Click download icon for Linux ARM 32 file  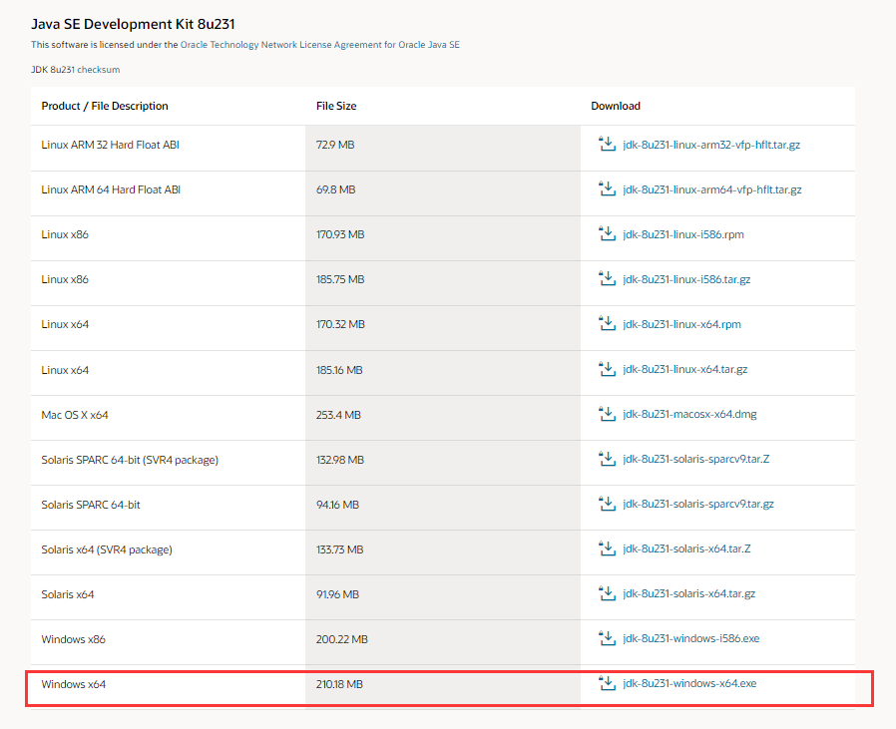pos(606,145)
